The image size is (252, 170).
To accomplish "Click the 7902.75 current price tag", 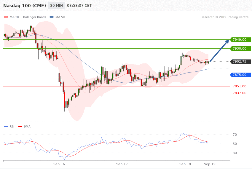I will tap(240, 61).
